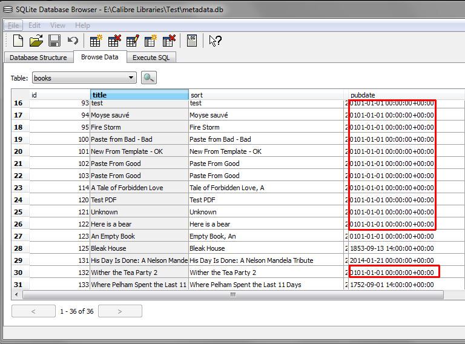Open the File menu
This screenshot has width=465, height=344.
pos(13,25)
